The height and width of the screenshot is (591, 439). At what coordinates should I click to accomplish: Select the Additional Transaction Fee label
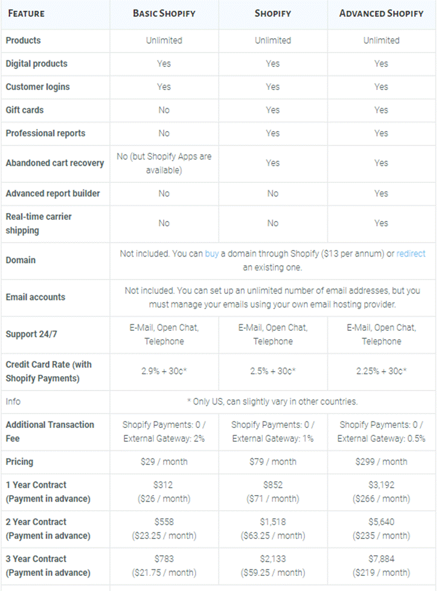pos(50,432)
